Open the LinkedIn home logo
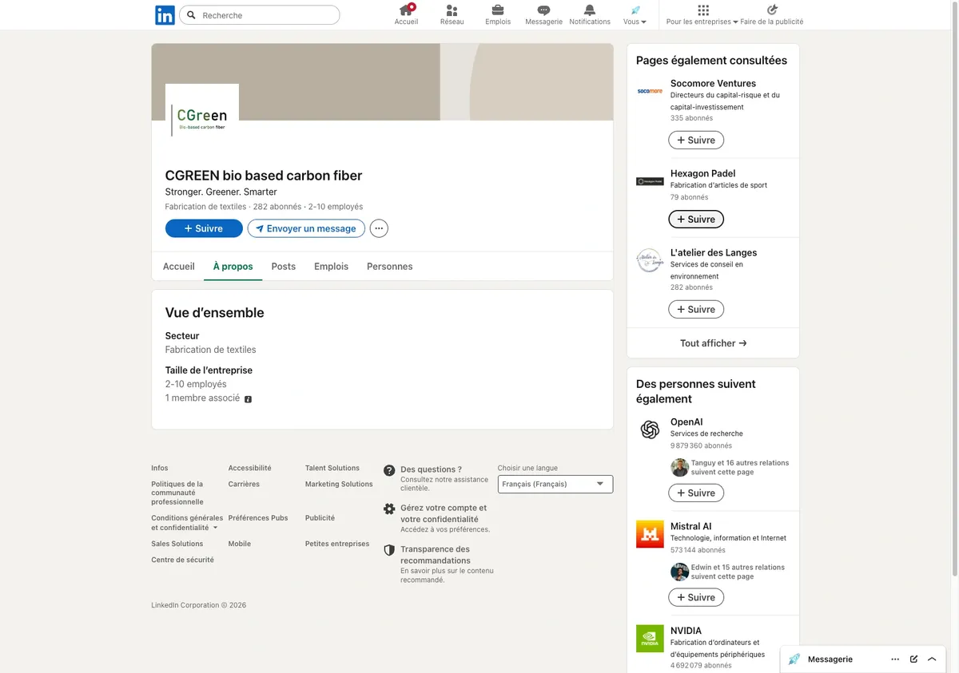 click(x=165, y=15)
